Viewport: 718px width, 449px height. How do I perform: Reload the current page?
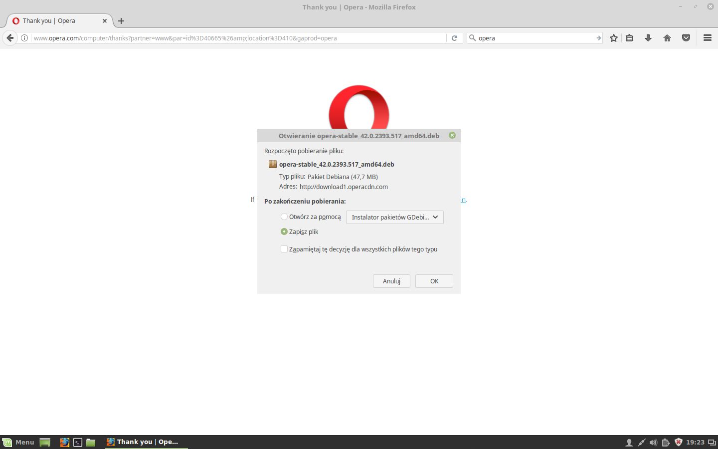454,38
